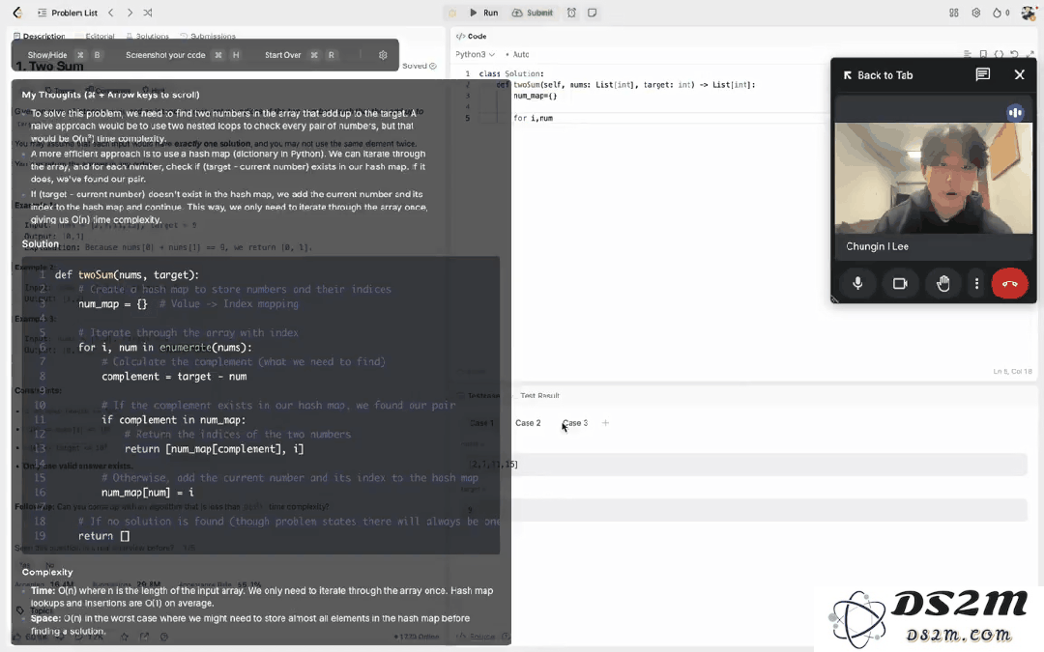This screenshot has width=1044, height=652.
Task: Switch to the Description tab
Action: (x=40, y=36)
